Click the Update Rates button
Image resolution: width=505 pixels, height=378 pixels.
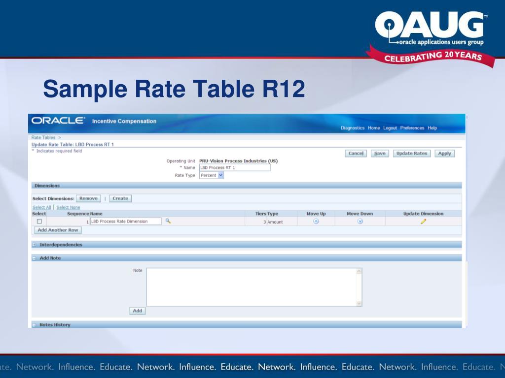point(412,154)
